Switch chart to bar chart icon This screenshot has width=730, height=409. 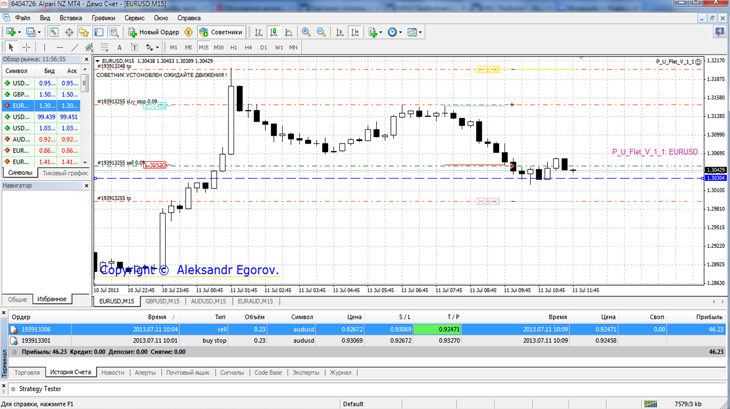[259, 32]
